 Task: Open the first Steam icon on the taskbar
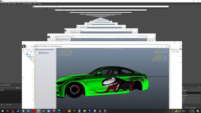point(44,111)
